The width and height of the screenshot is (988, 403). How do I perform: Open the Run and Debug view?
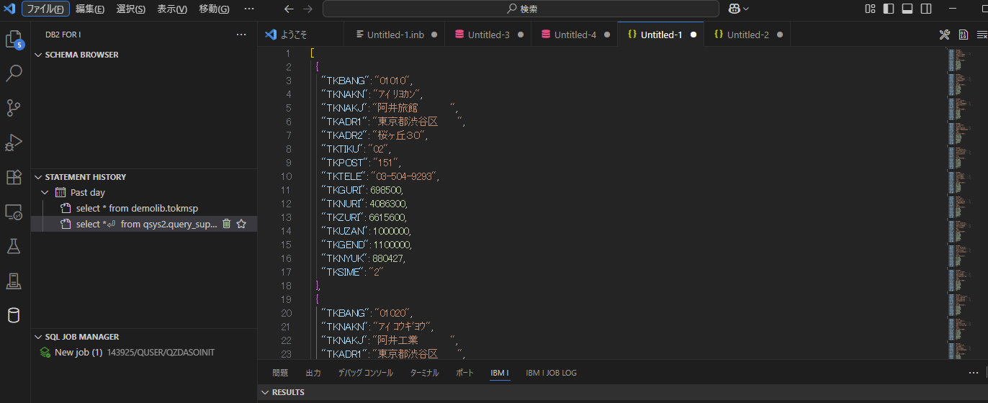(14, 142)
